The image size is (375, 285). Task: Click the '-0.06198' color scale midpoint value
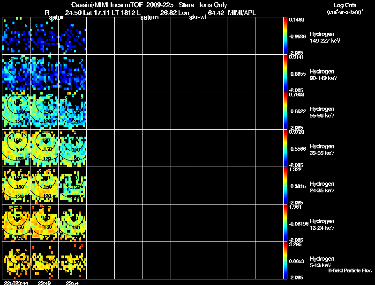[299, 224]
